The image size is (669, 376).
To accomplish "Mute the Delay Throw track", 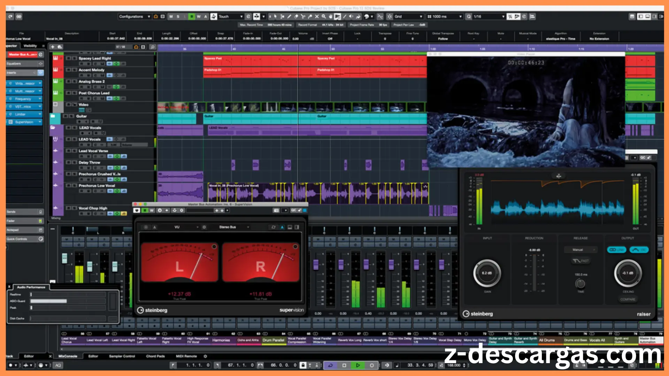I will tap(68, 162).
